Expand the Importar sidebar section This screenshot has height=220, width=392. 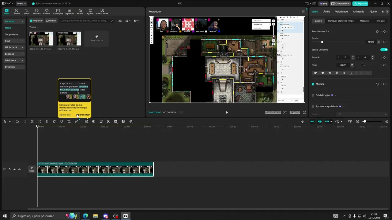(14, 21)
